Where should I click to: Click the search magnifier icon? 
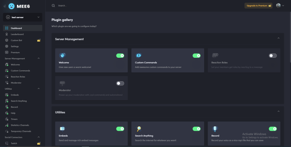click(53, 6)
